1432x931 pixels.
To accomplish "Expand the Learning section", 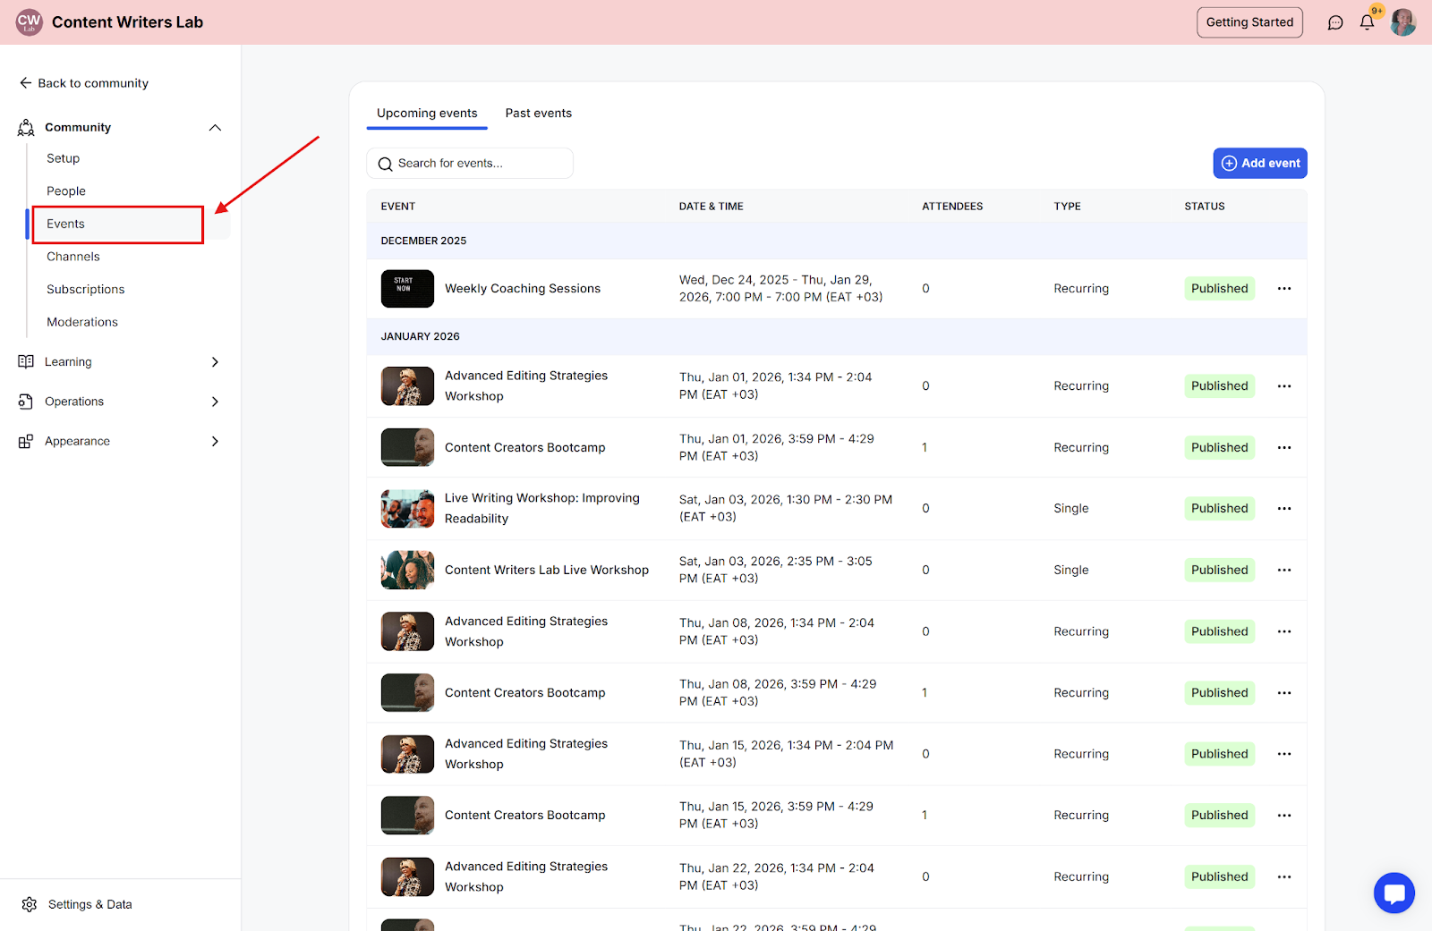I will [x=215, y=362].
